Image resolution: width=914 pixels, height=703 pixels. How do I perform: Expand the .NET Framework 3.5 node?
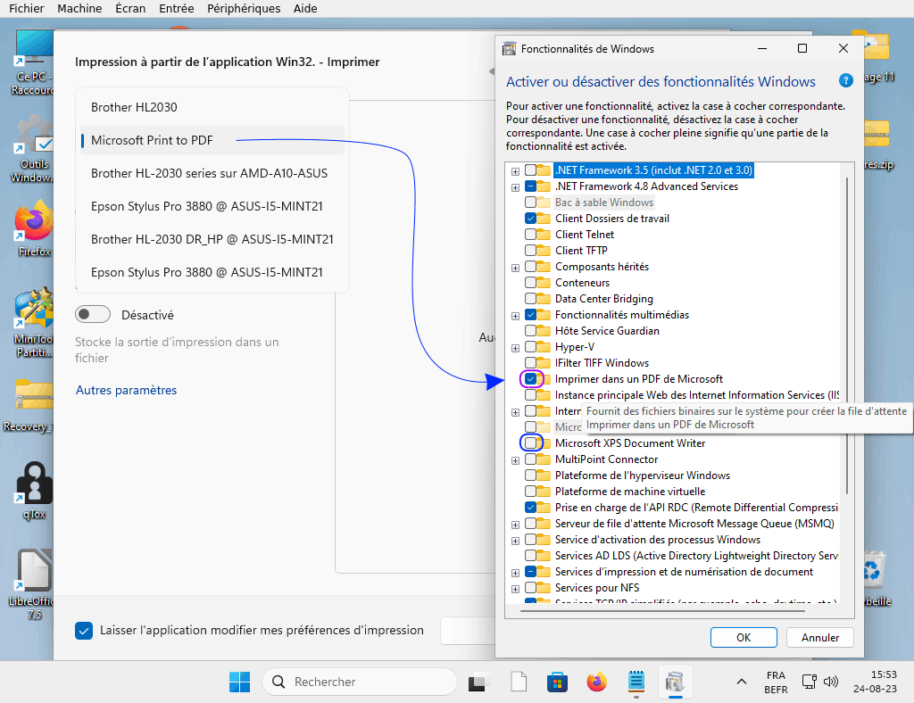click(515, 171)
